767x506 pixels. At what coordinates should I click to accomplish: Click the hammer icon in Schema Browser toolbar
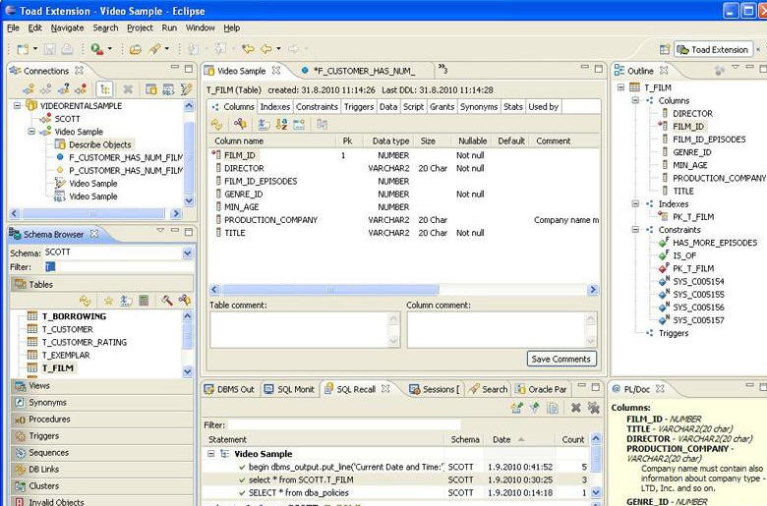click(x=167, y=300)
